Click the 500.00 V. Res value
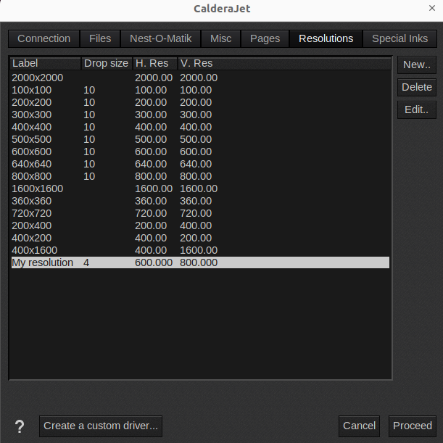Viewport: 443px width, 443px height. (x=196, y=139)
